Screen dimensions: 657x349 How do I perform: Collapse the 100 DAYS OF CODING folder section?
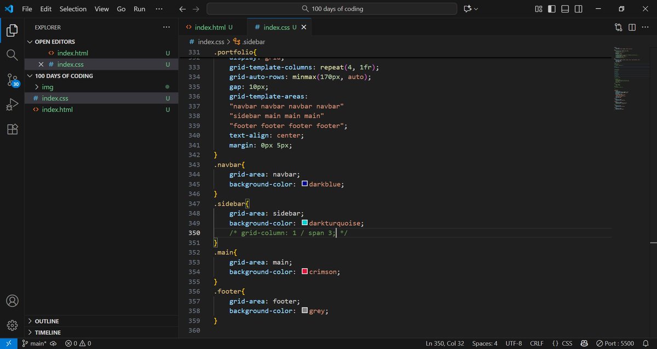(x=30, y=76)
